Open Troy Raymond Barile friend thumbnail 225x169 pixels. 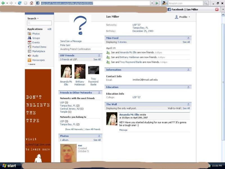click(x=93, y=70)
